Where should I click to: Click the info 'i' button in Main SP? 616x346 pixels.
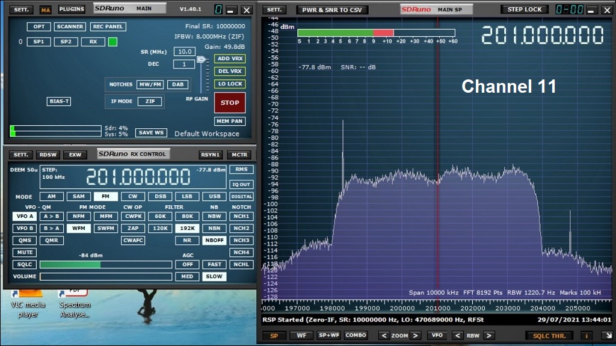[587, 336]
